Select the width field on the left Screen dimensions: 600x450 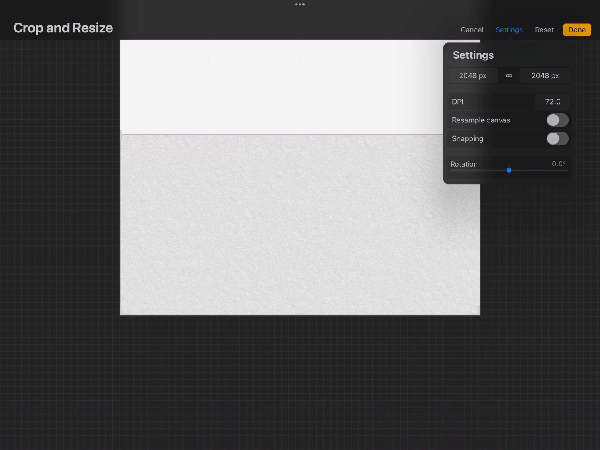472,76
